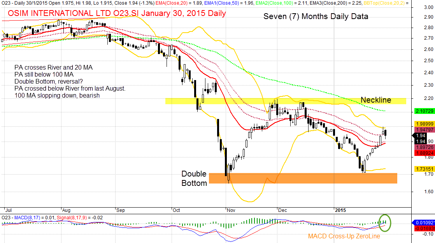
Task: Click the 'Sep' time axis label
Action: [121, 210]
